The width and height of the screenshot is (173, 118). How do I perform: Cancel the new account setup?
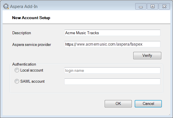coord(148,103)
